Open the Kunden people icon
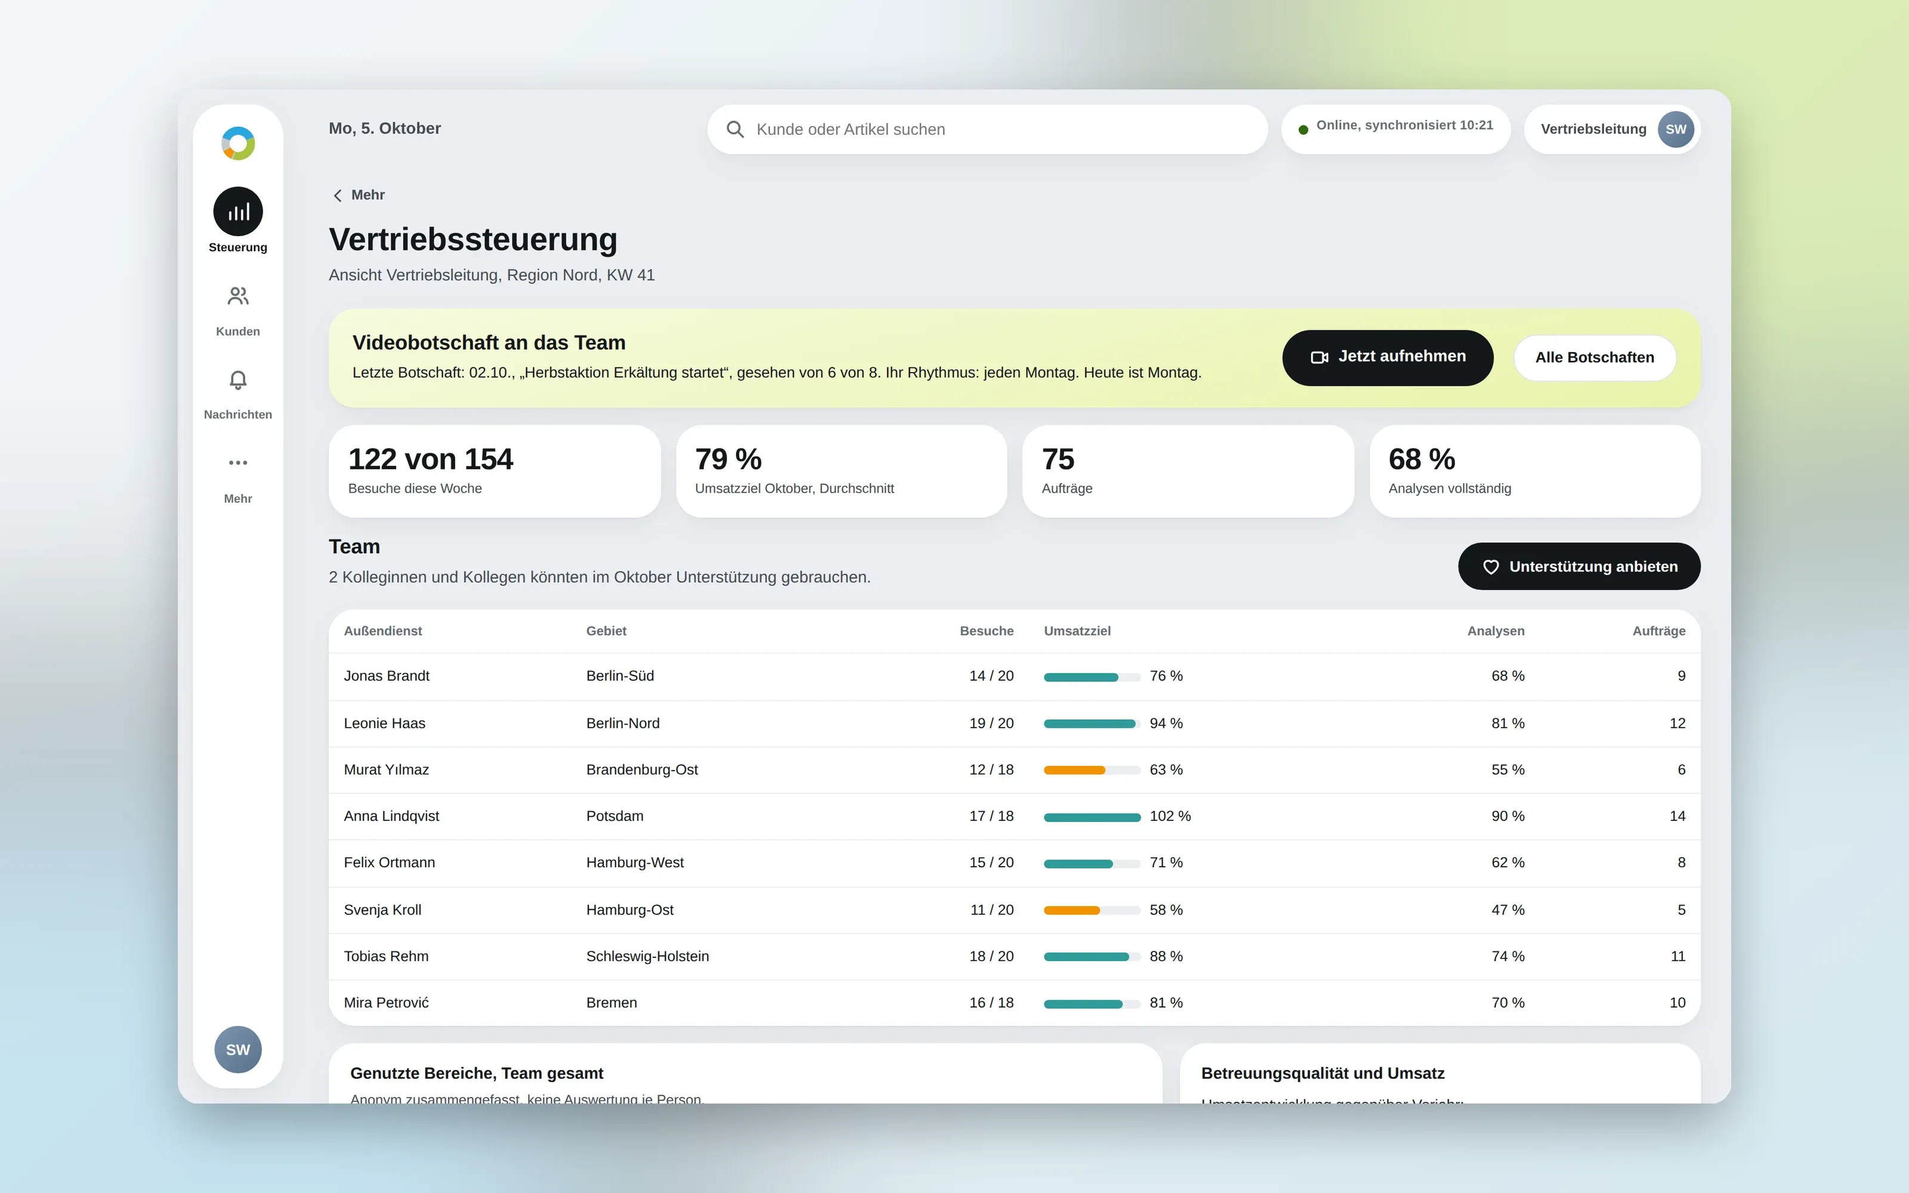The width and height of the screenshot is (1909, 1193). pyautogui.click(x=237, y=296)
